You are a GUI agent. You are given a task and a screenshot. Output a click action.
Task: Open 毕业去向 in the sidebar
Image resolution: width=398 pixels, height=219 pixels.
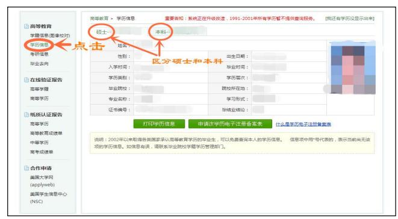39,64
